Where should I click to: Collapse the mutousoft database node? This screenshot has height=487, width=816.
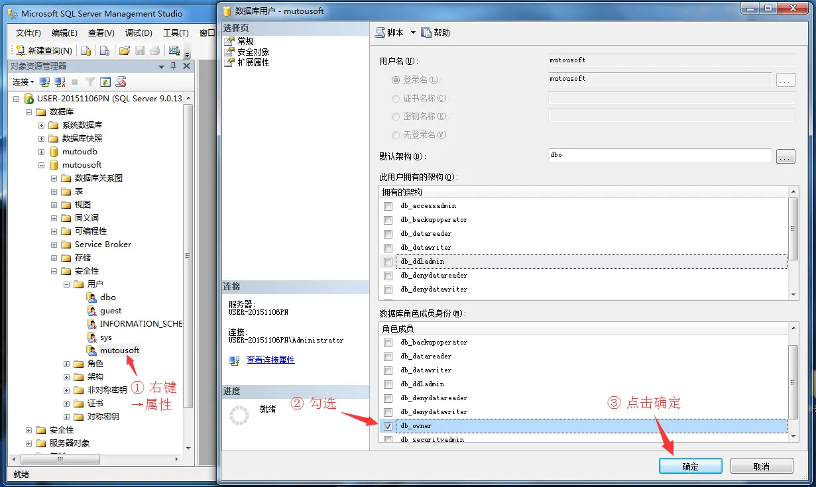click(41, 164)
